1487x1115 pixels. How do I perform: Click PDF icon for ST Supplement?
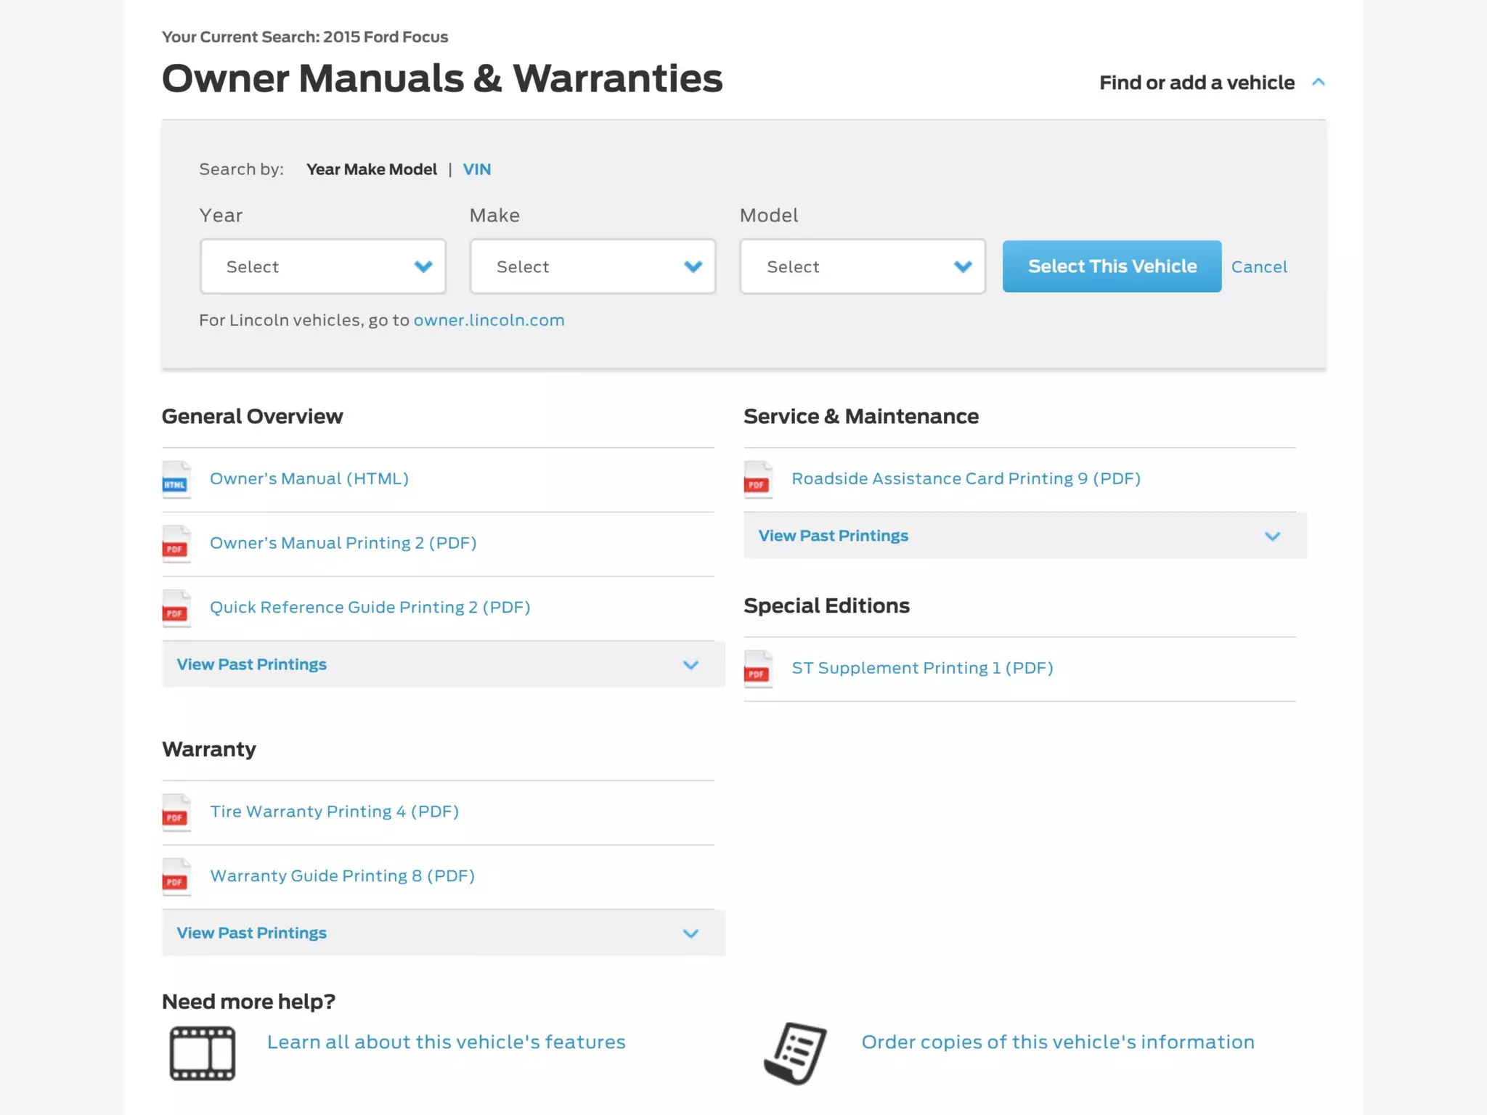[757, 669]
